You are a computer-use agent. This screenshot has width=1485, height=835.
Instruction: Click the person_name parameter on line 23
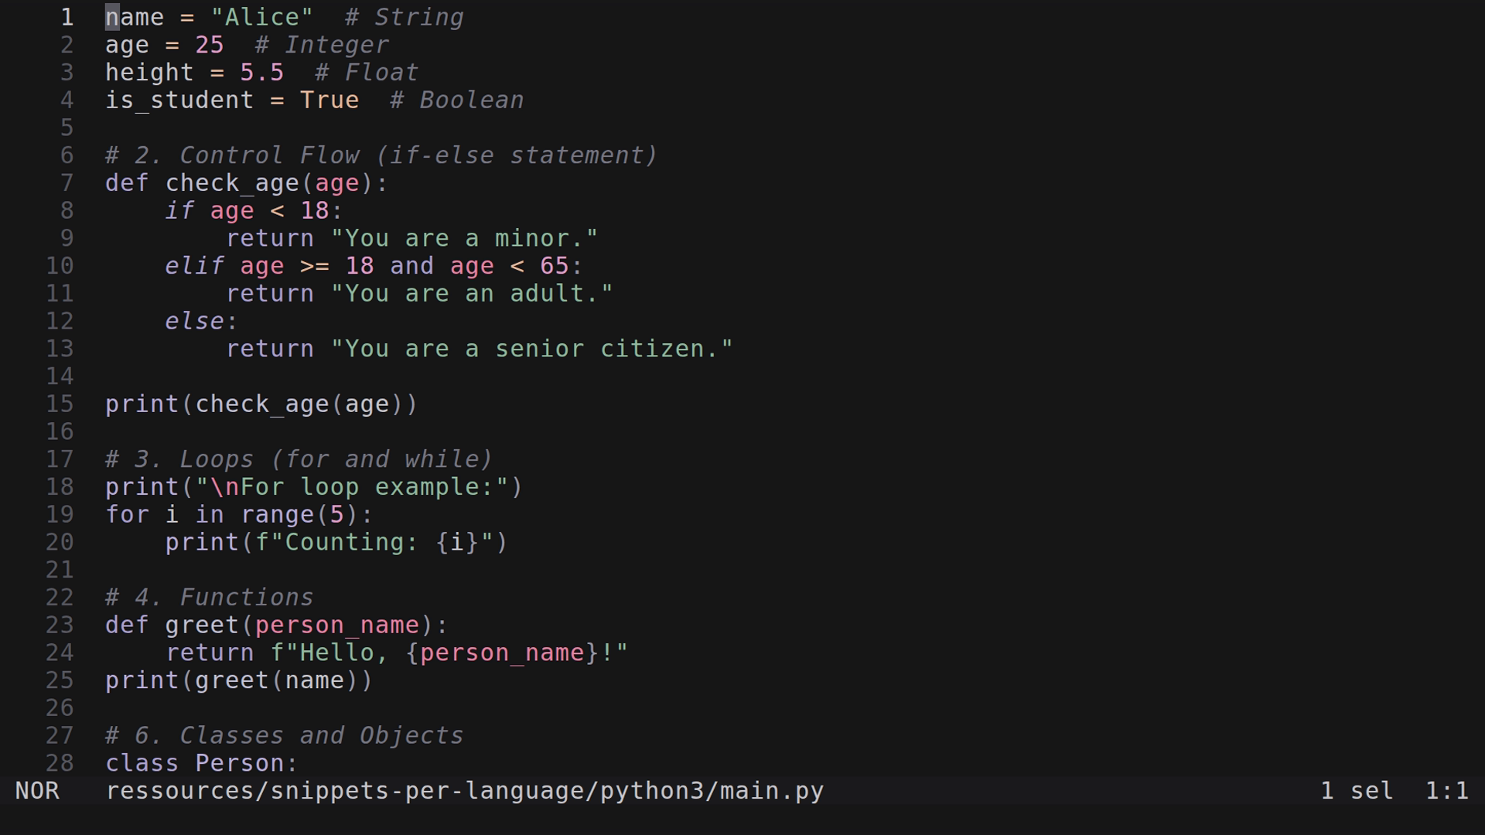click(x=338, y=625)
